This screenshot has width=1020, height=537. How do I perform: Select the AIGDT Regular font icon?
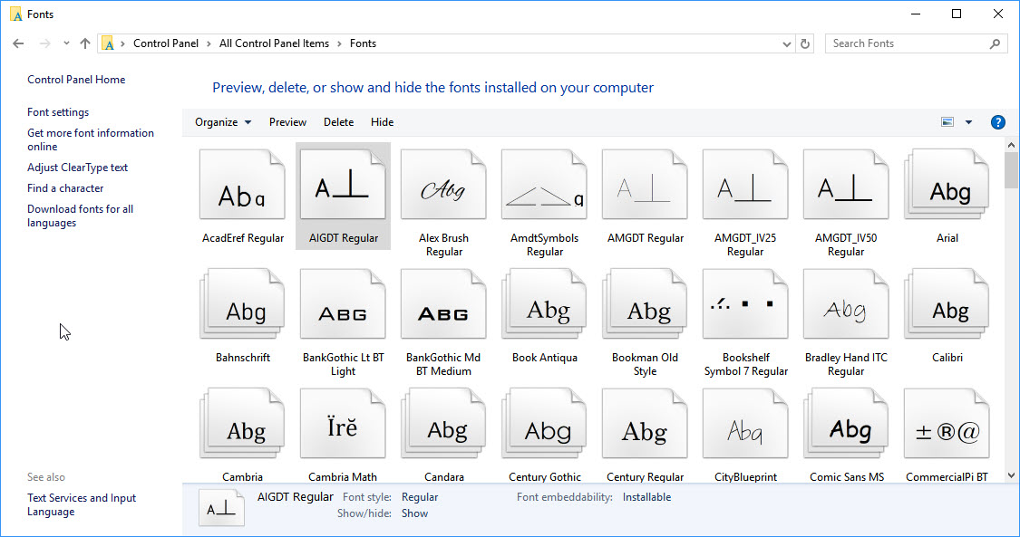tap(343, 185)
